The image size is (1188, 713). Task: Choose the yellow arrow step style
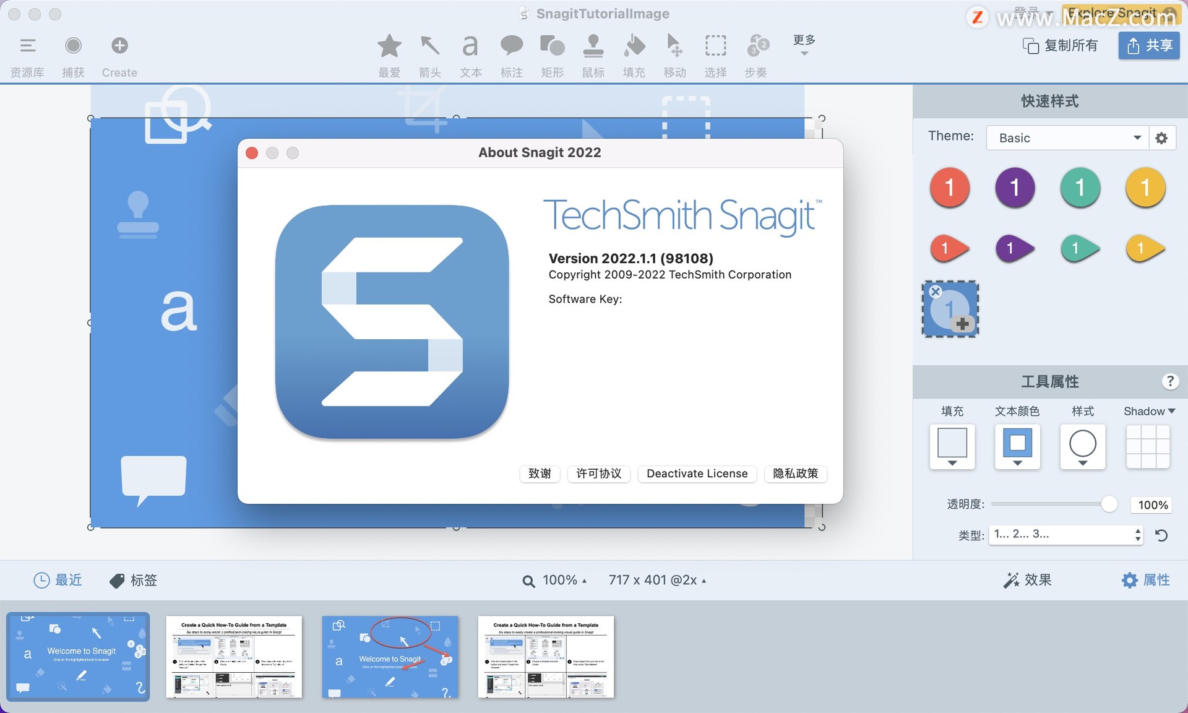[1145, 249]
